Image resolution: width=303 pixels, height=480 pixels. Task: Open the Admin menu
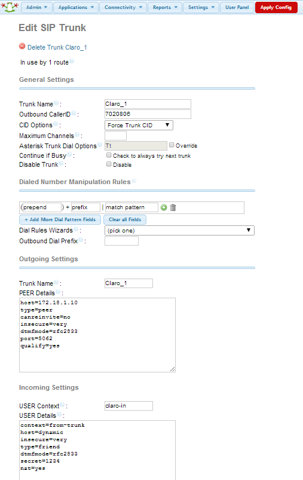coord(36,7)
